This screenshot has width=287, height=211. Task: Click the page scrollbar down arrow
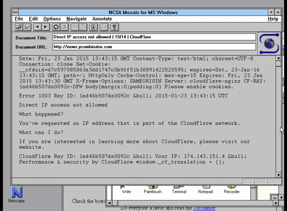[x=278, y=175]
